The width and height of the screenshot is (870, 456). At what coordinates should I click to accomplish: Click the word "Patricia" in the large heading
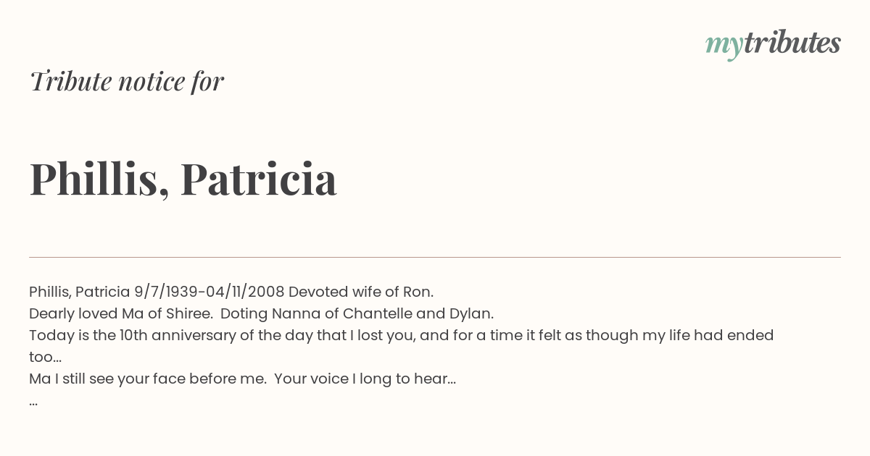258,179
